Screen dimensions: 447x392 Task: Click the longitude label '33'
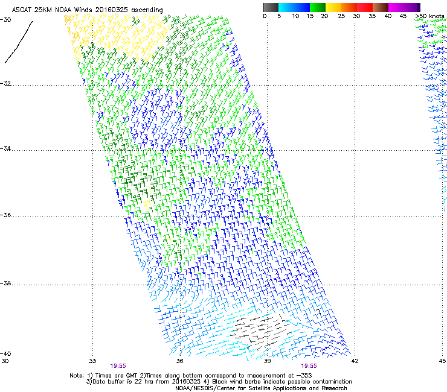[92, 361]
